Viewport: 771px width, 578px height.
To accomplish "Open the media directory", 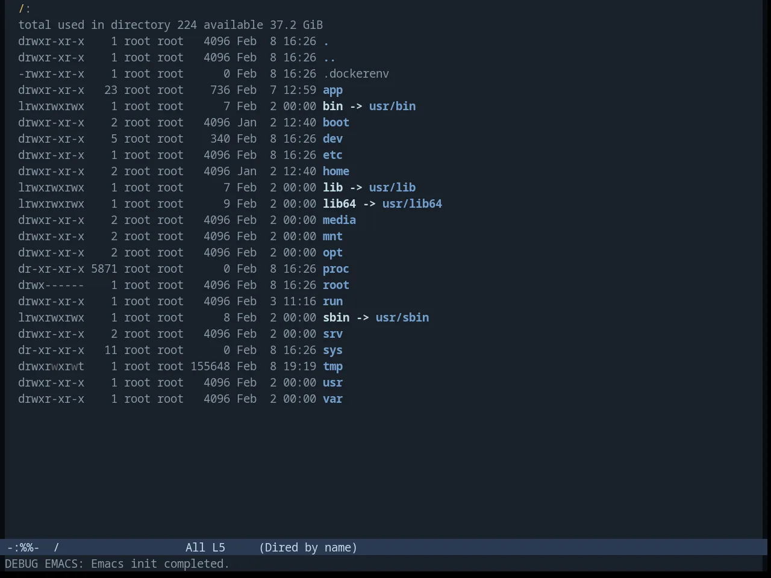I will [x=339, y=220].
